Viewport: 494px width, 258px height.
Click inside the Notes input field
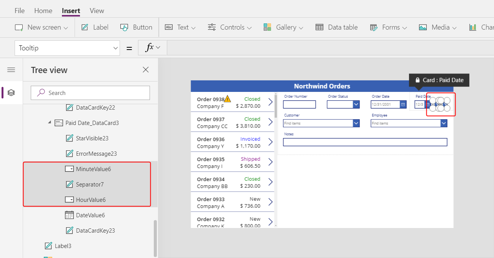(x=365, y=142)
